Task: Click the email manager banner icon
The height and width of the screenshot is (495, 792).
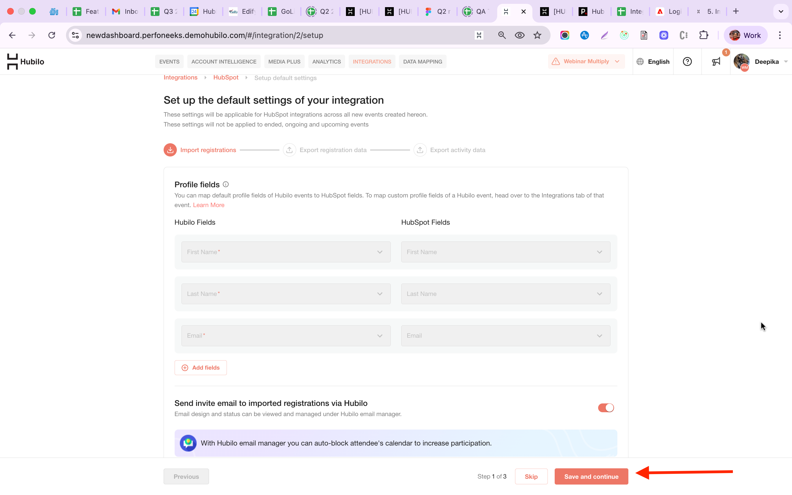Action: [x=188, y=443]
